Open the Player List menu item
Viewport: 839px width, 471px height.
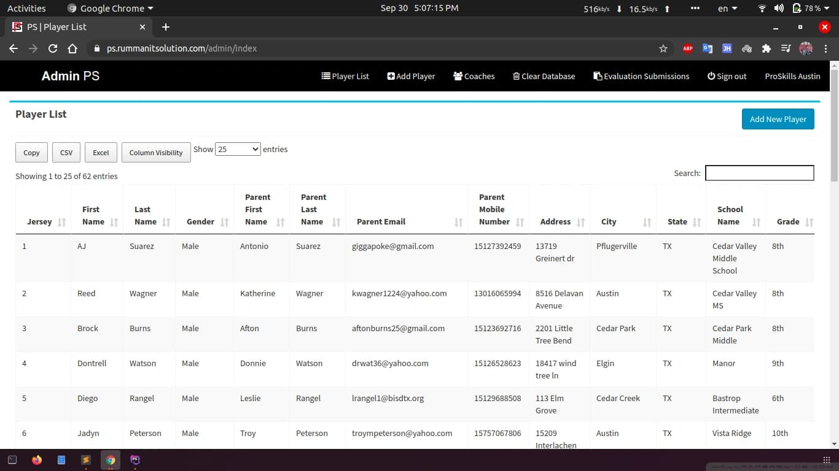tap(345, 76)
